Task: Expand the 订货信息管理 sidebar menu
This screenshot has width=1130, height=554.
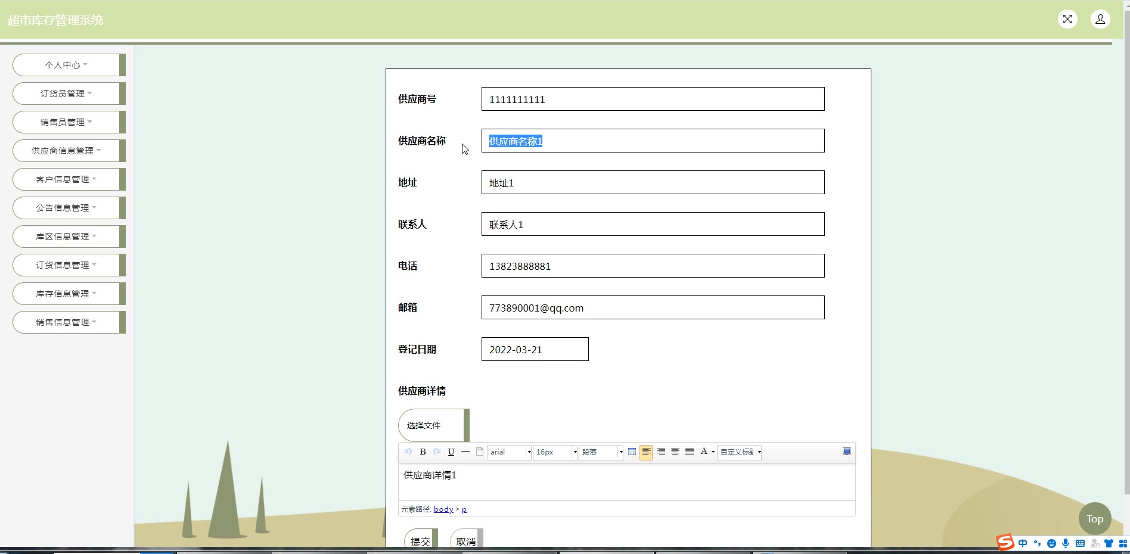Action: [69, 265]
